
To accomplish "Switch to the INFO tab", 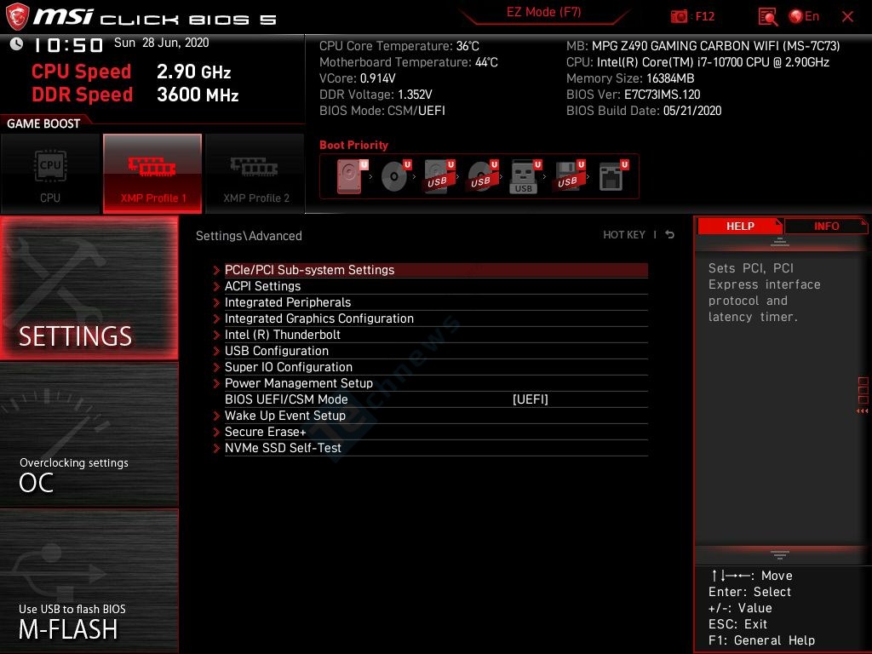I will click(826, 226).
